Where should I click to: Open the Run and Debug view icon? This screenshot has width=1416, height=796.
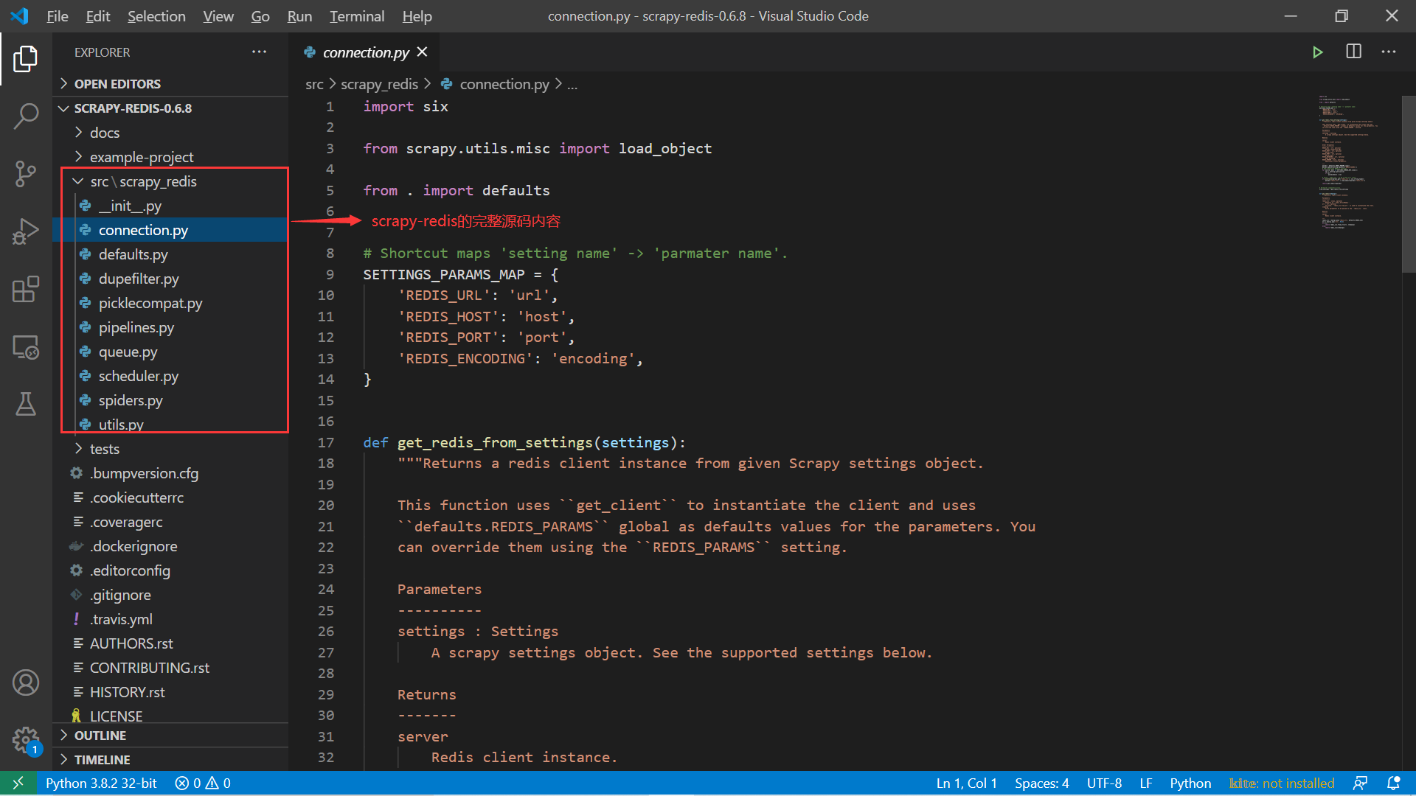26,231
